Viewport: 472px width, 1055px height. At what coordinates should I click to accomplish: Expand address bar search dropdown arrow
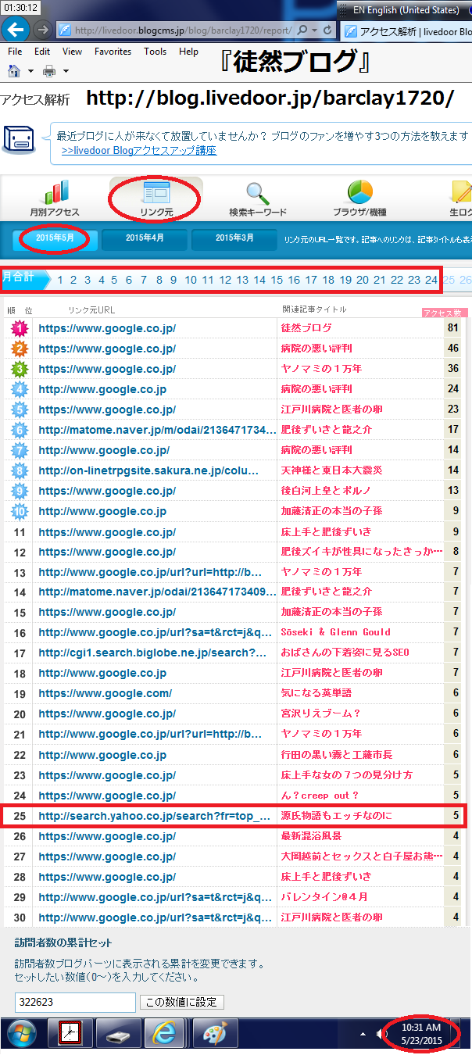click(x=313, y=30)
